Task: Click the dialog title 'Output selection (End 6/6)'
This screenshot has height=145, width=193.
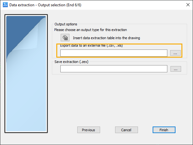Action: pyautogui.click(x=59, y=5)
